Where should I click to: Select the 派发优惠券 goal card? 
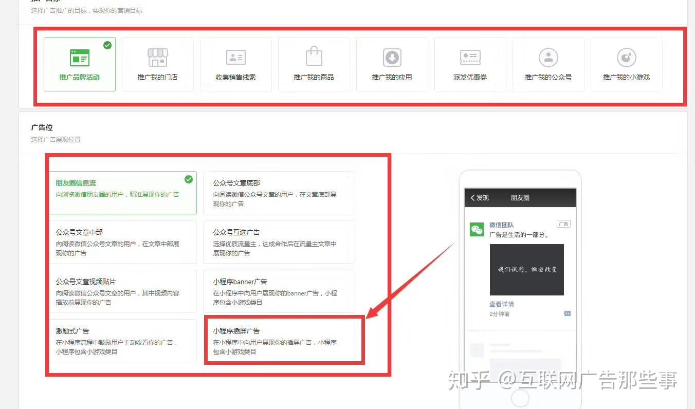pyautogui.click(x=470, y=64)
